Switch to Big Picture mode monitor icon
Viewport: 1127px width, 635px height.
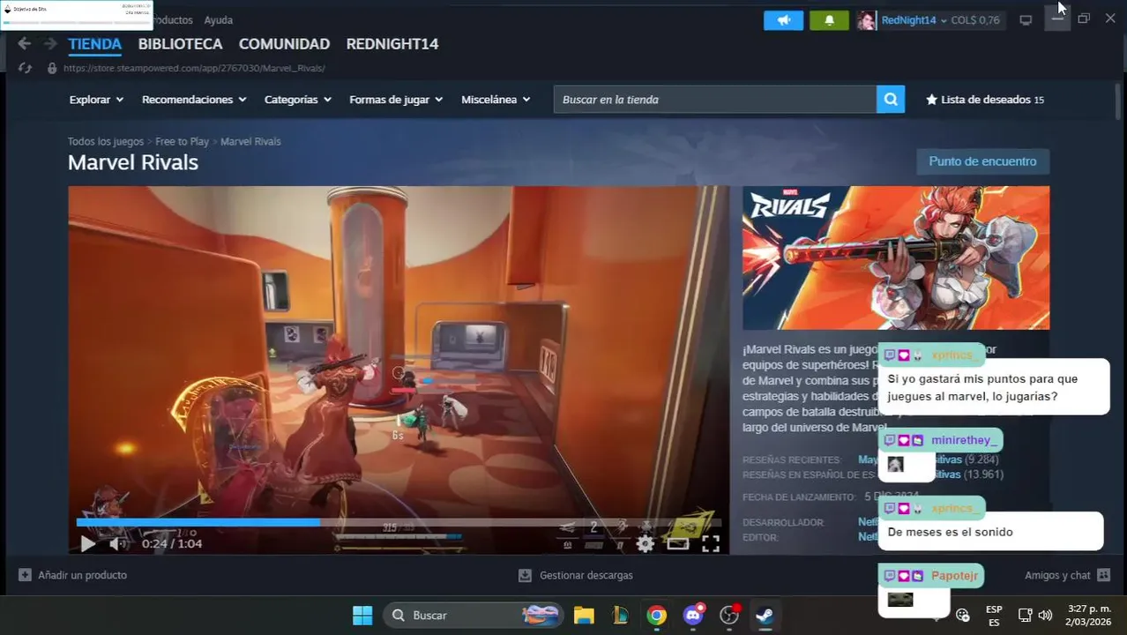(1026, 20)
